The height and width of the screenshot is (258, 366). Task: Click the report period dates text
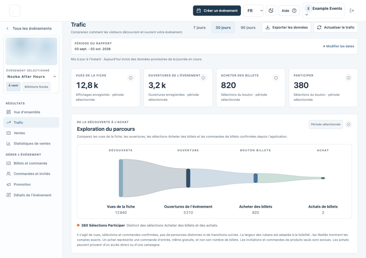93,49
